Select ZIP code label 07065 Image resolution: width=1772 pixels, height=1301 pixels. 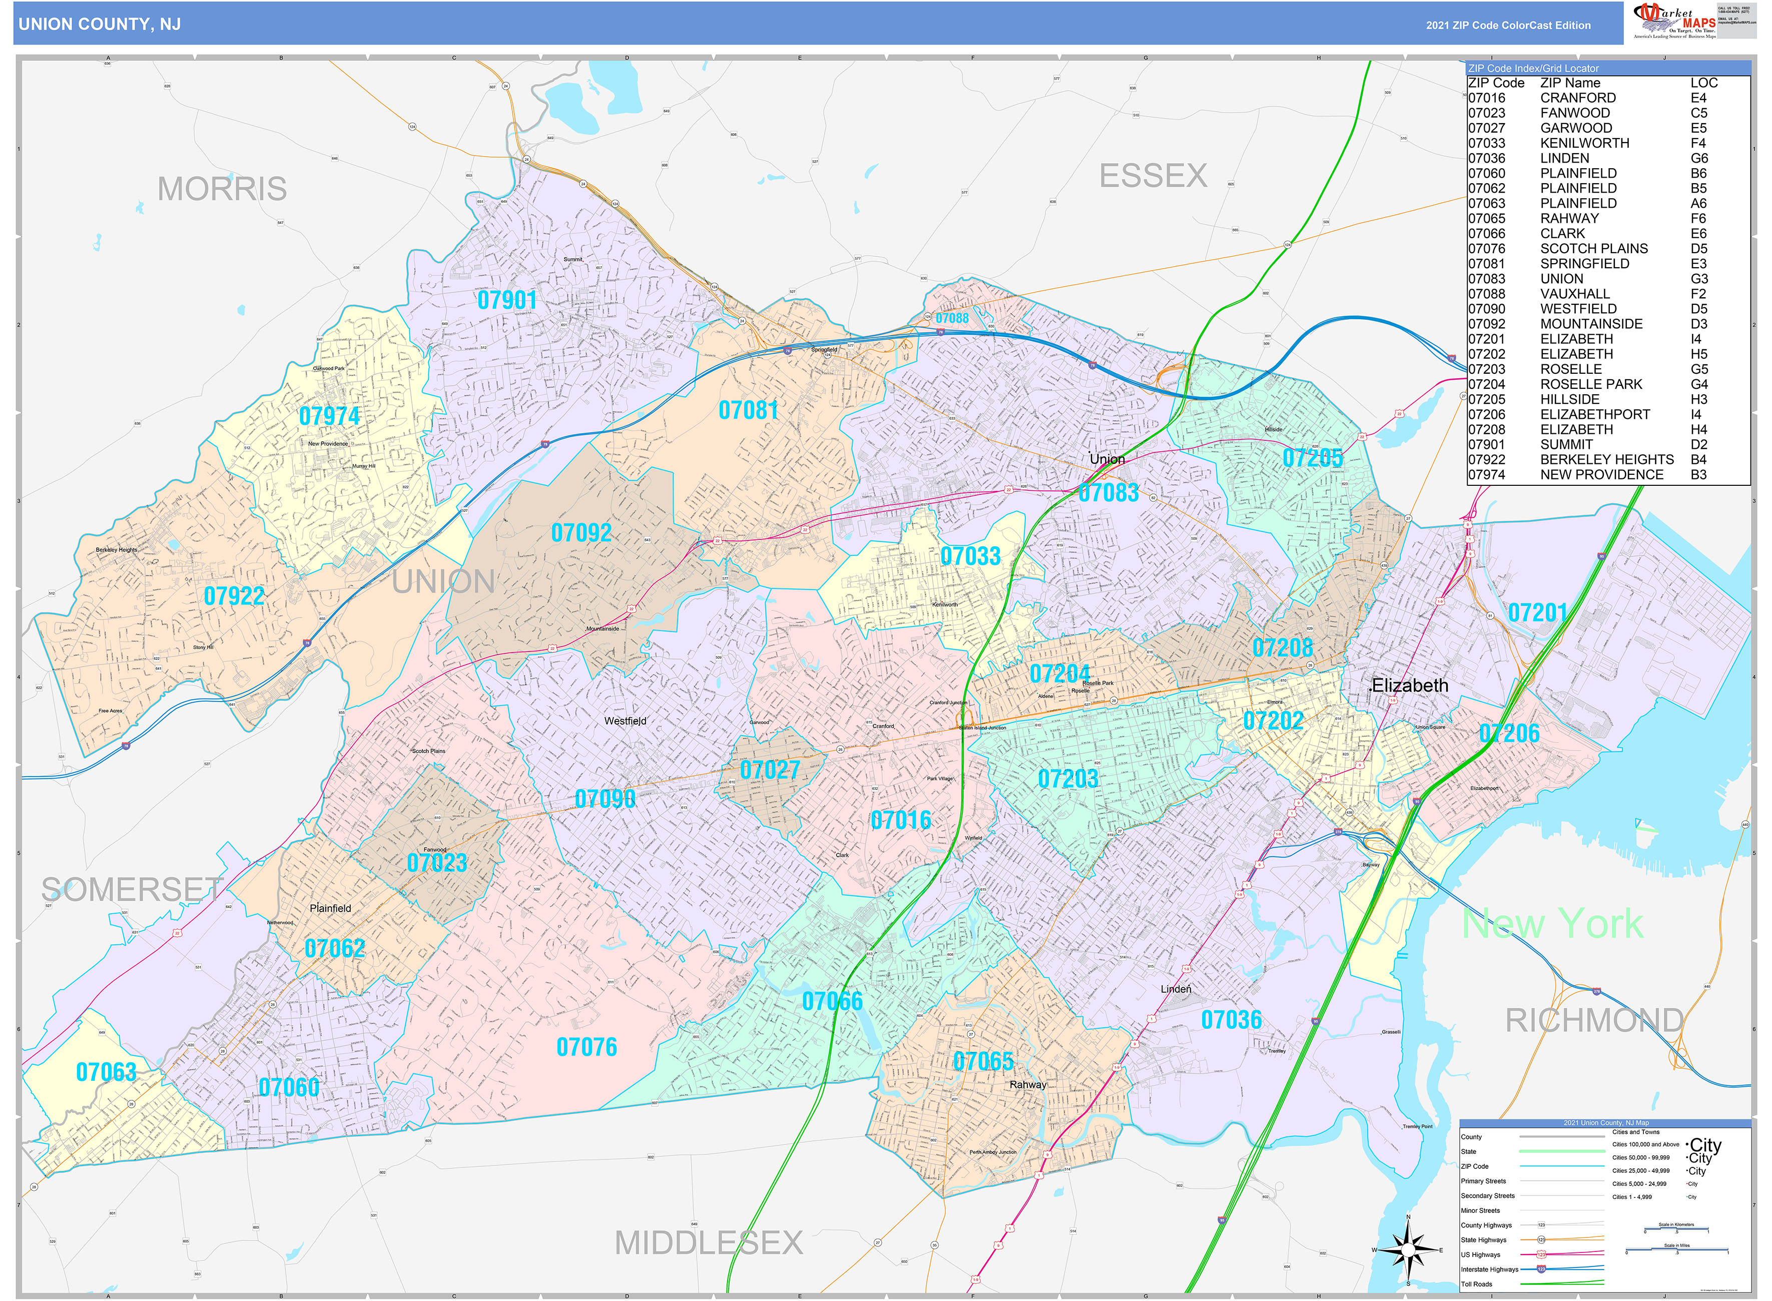(984, 1062)
